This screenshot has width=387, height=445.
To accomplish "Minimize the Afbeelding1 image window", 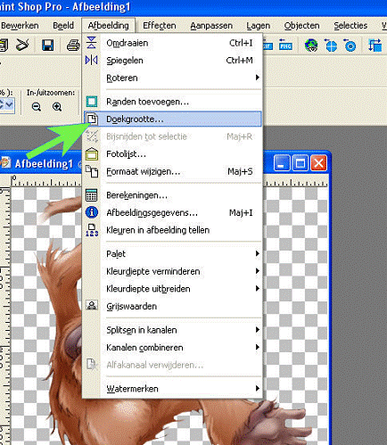I will pyautogui.click(x=282, y=163).
